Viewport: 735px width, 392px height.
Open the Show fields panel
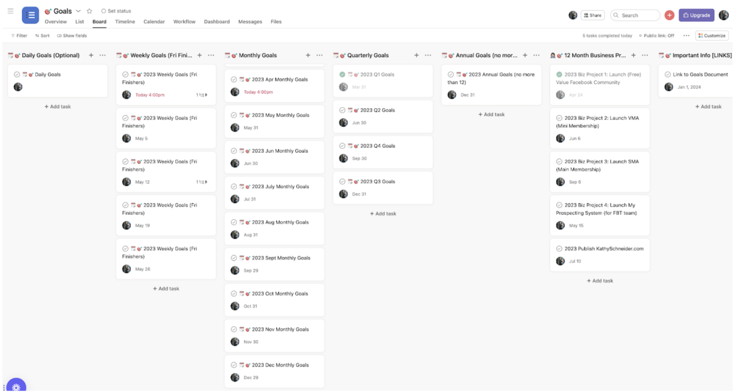(72, 35)
